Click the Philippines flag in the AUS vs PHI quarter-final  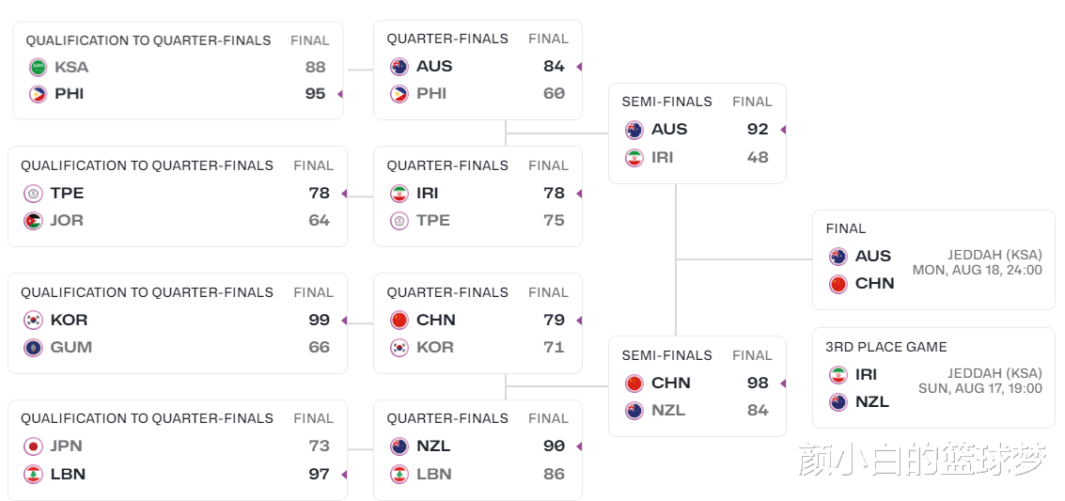coord(399,94)
